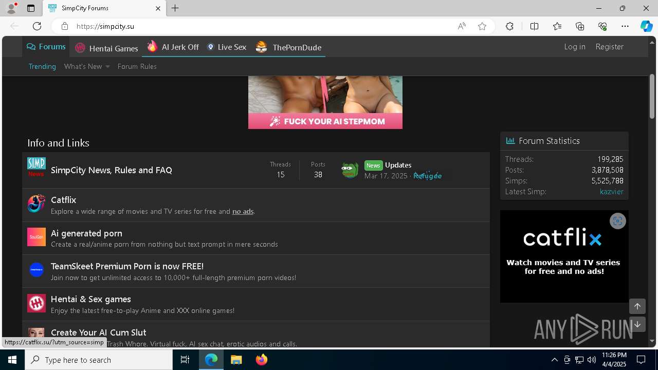Click the browser profile icon
The width and height of the screenshot is (658, 370).
[11, 8]
